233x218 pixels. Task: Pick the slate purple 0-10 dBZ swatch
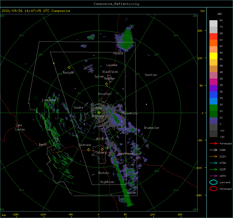(213, 121)
